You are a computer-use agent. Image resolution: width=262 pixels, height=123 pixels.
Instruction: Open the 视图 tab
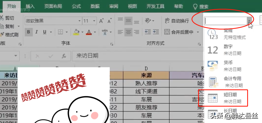pos(132,6)
